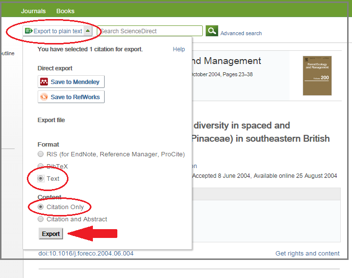Open the doi:10.1016/j.foreco.2004.06.004 link
Viewport: 352px width, 278px height.
point(86,253)
